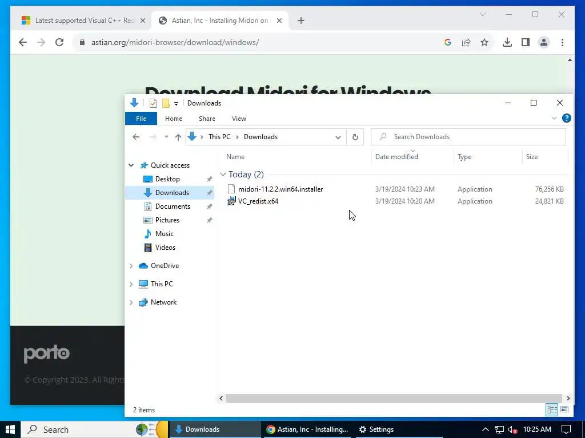Image resolution: width=585 pixels, height=438 pixels.
Task: Switch to Downloads on the taskbar
Action: click(x=215, y=429)
